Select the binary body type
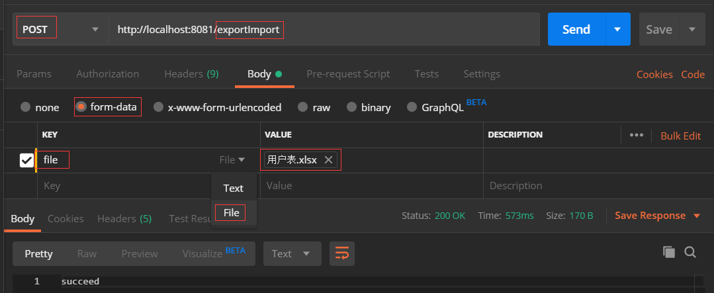714x293 pixels. click(351, 107)
